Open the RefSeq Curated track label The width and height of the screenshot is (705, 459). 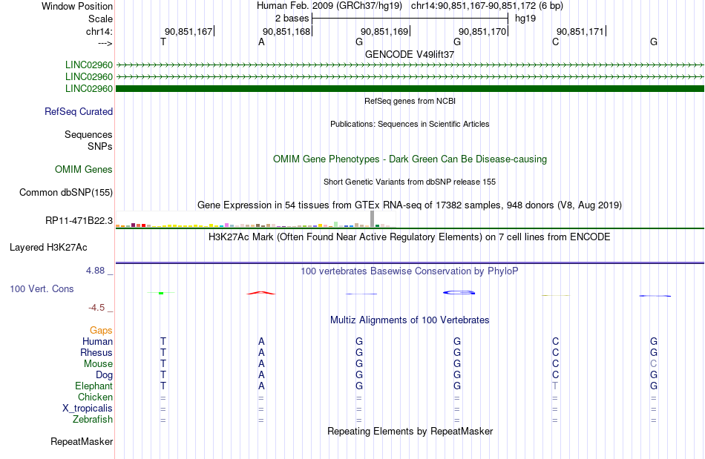pos(78,111)
